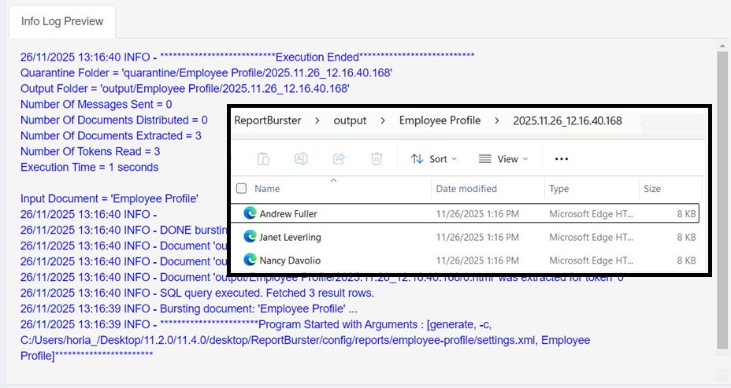Click Edge icon next to Janet Leverling

tap(250, 237)
